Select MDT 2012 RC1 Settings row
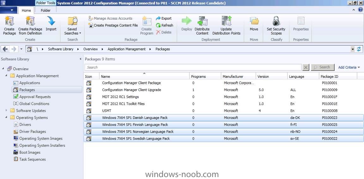 pyautogui.click(x=224, y=97)
